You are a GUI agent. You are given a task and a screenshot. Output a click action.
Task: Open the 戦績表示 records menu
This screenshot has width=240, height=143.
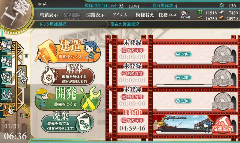(x=49, y=15)
